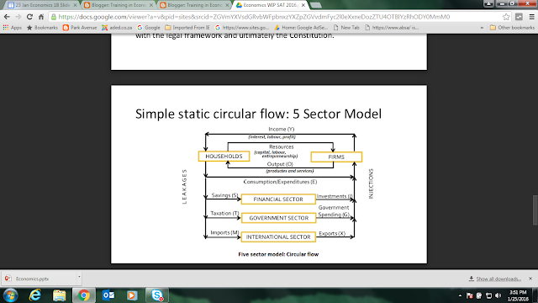
Task: Click the browser back arrow
Action: (x=7, y=17)
